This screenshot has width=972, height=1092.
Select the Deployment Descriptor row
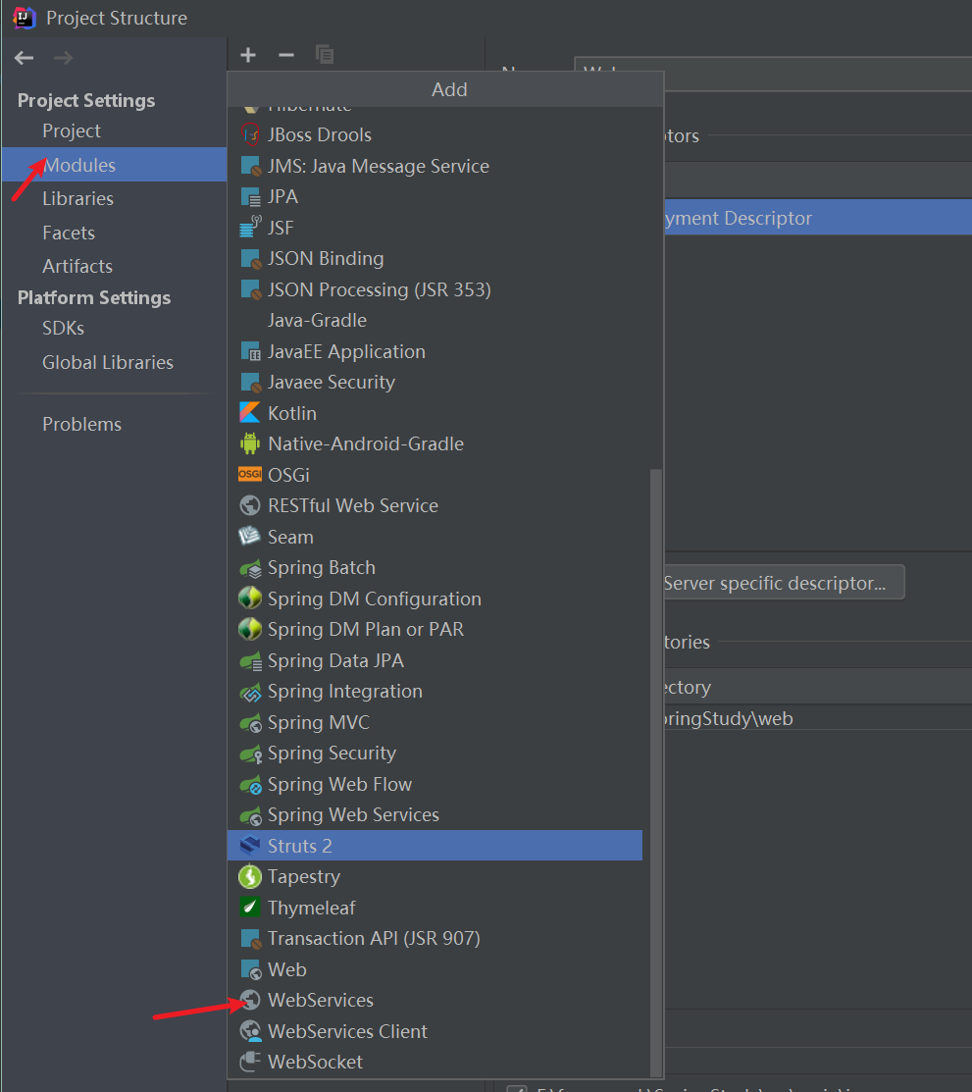817,218
